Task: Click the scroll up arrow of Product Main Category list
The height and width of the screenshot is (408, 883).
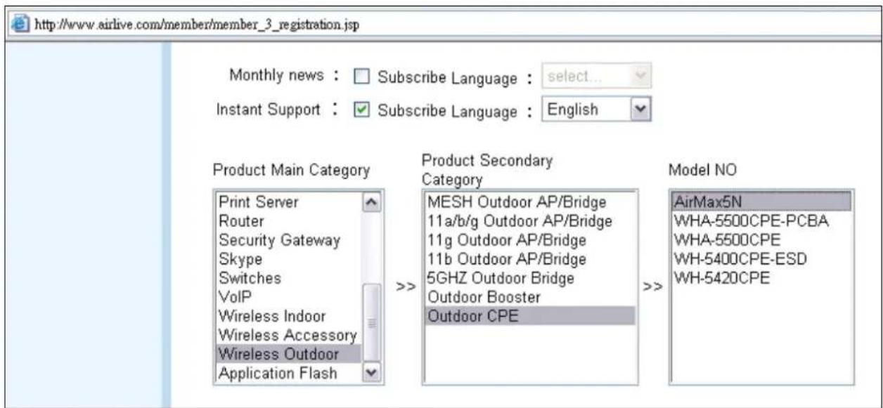Action: click(370, 202)
